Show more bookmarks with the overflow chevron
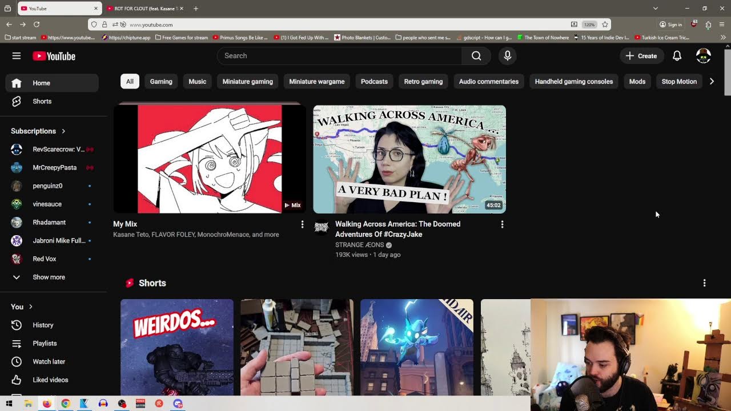The width and height of the screenshot is (731, 411). click(x=723, y=38)
